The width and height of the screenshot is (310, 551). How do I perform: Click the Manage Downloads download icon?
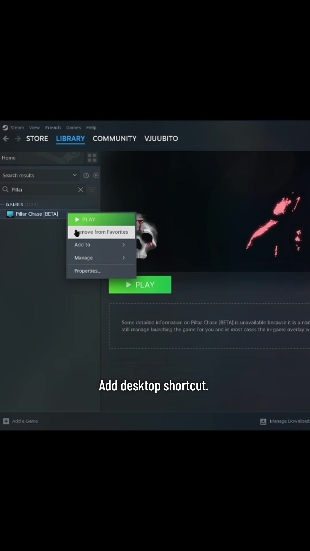(263, 422)
